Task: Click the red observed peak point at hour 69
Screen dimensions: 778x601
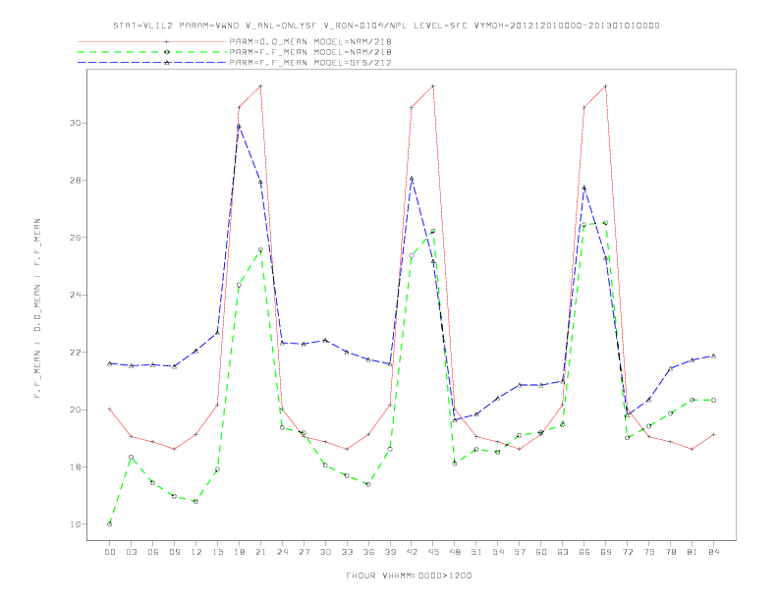Action: 606,86
